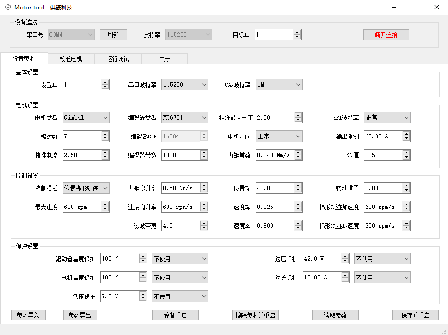Click the 刷新 button

tap(113, 34)
